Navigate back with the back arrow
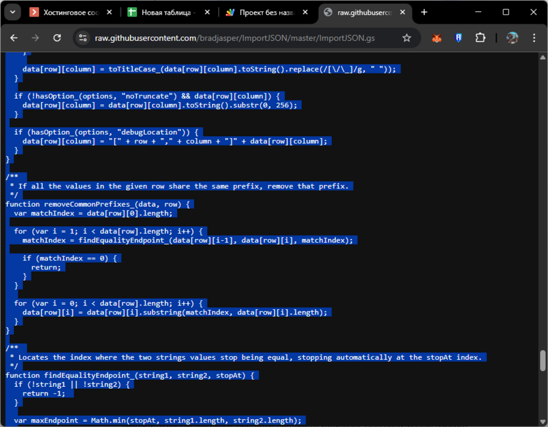548x427 pixels. coord(14,38)
